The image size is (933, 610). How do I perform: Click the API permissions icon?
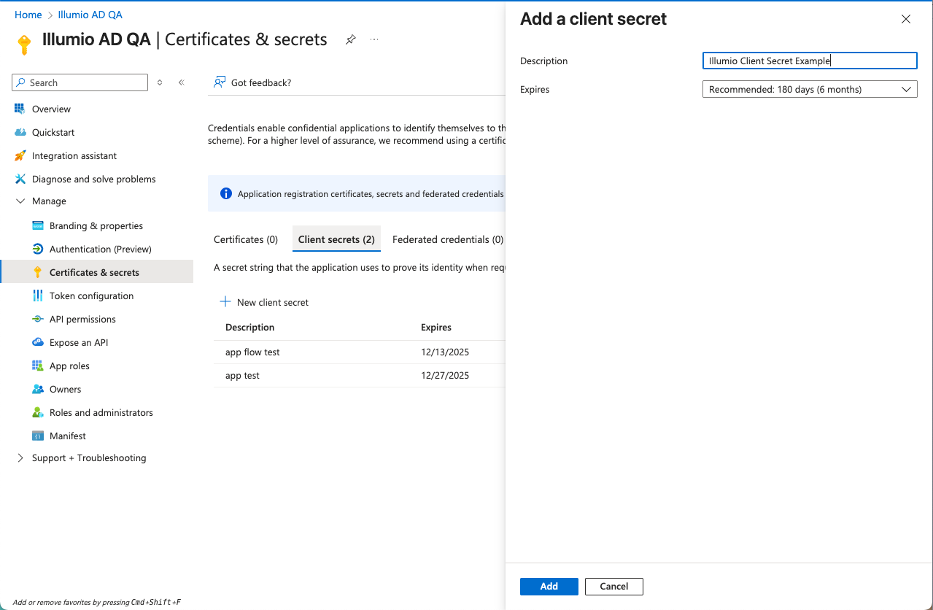pos(38,319)
